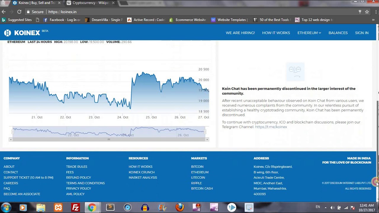Open BALANCES page
Screen dimensions: 379x213
[x=338, y=33]
